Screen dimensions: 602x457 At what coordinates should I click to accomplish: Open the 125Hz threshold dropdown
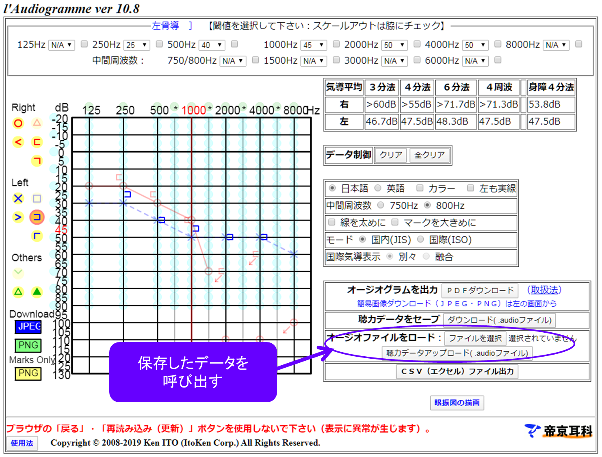(x=62, y=45)
